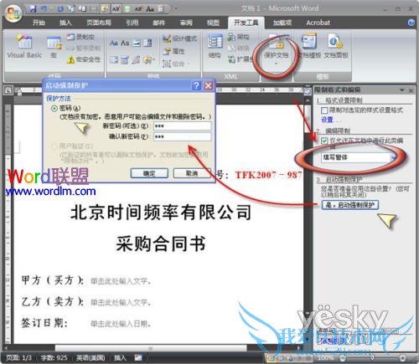Open the restrict pane options arrow

tap(401, 90)
